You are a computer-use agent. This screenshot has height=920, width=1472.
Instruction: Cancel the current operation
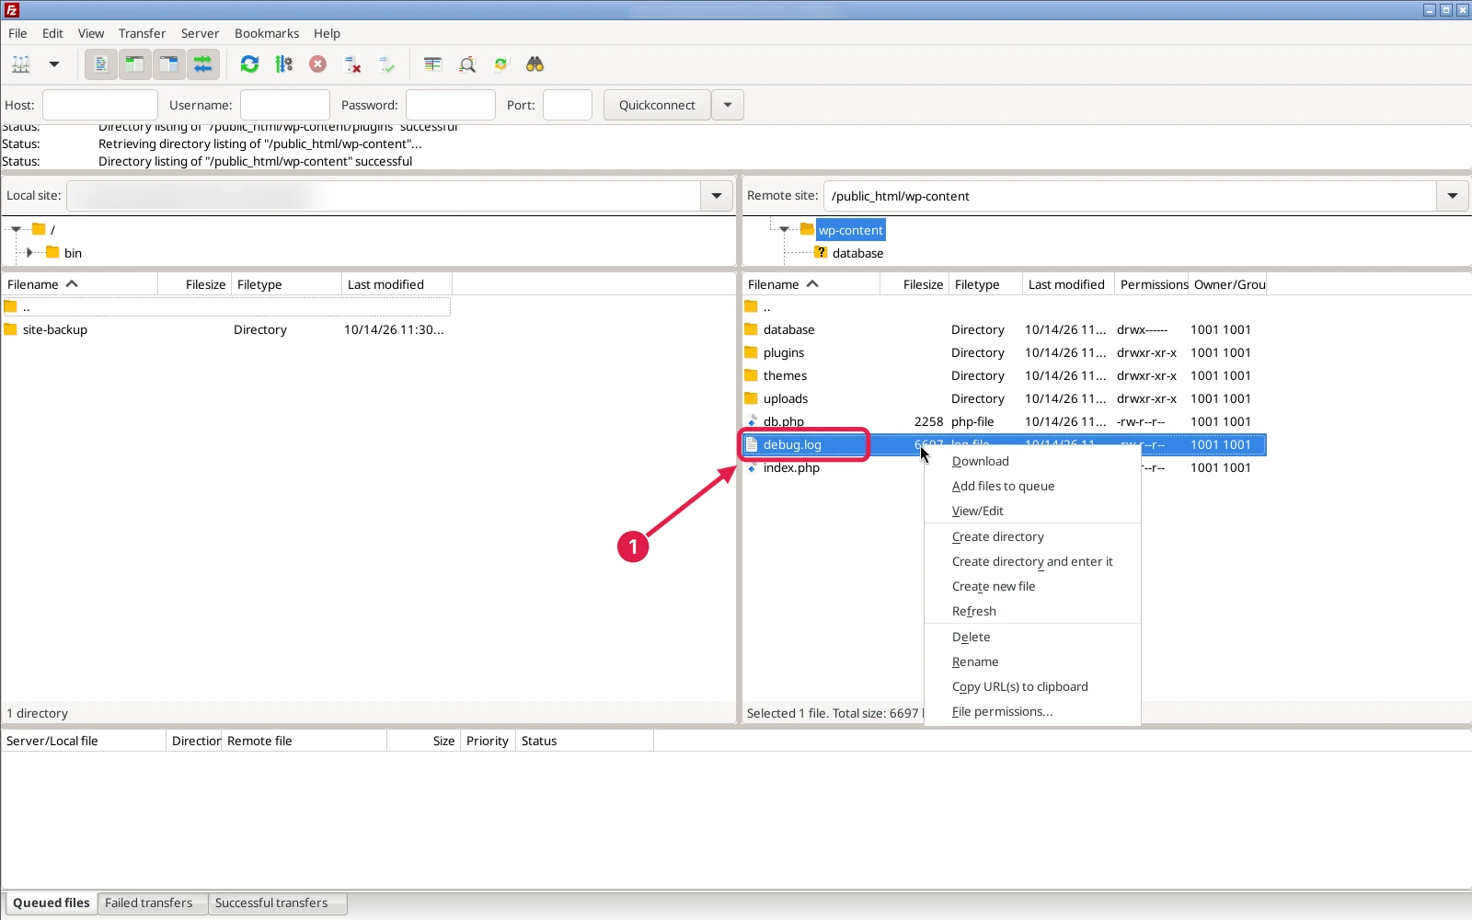tap(317, 64)
